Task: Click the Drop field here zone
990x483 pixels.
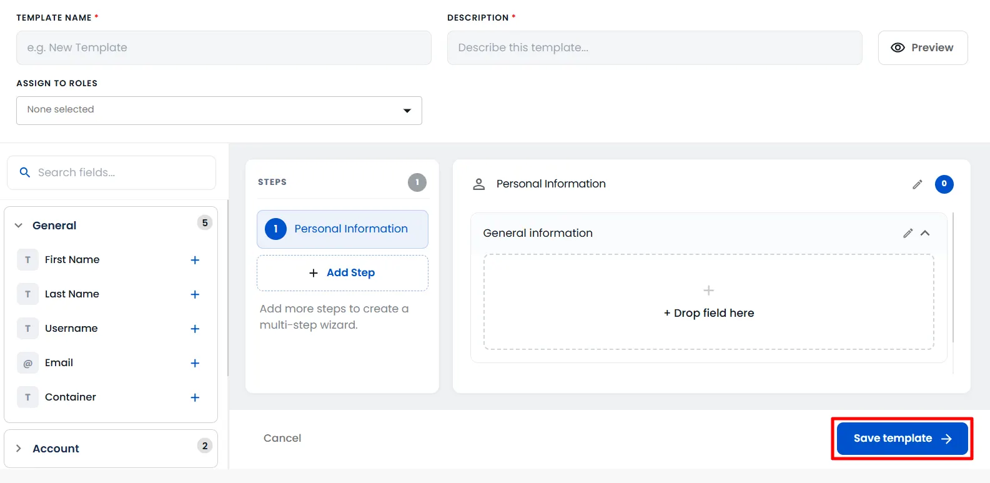Action: click(709, 302)
